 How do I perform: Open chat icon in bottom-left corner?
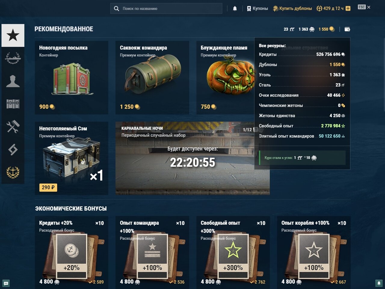click(x=6, y=283)
